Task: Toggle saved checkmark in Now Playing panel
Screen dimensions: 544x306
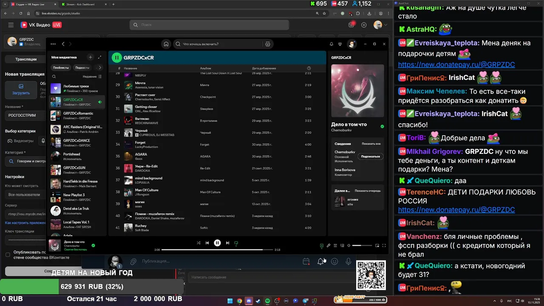Action: pos(382,126)
